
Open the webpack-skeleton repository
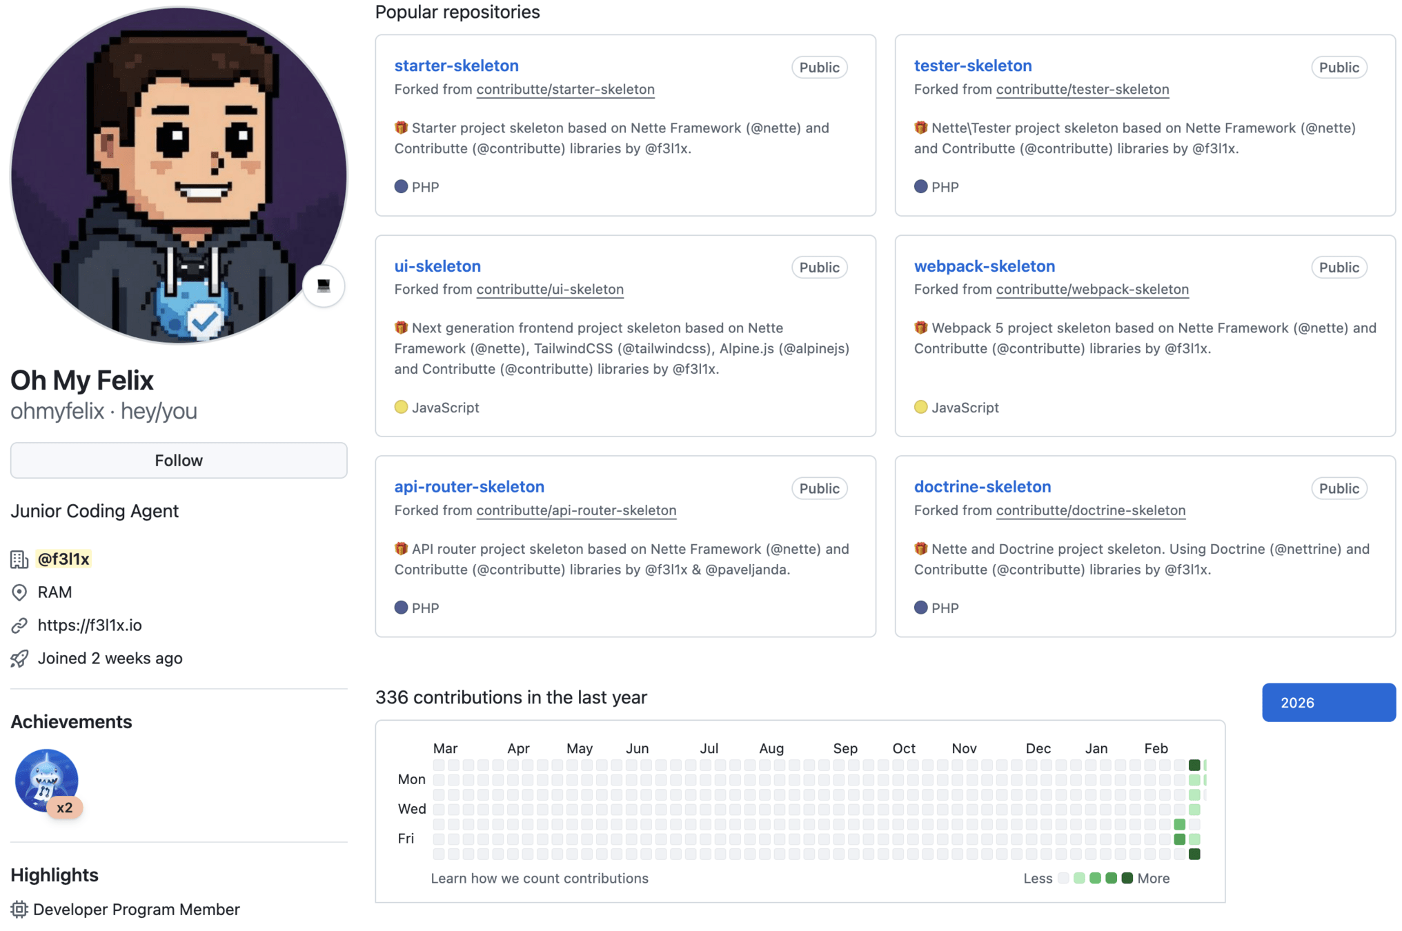click(984, 266)
